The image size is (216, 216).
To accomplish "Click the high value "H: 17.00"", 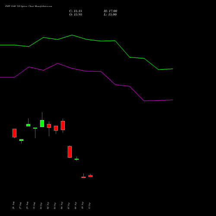I will pos(111,11).
